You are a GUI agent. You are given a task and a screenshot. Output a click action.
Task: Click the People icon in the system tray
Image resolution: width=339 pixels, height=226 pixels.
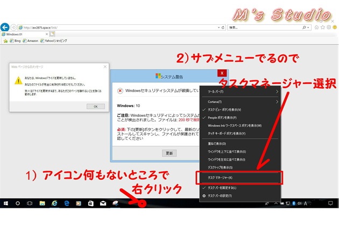point(267,203)
